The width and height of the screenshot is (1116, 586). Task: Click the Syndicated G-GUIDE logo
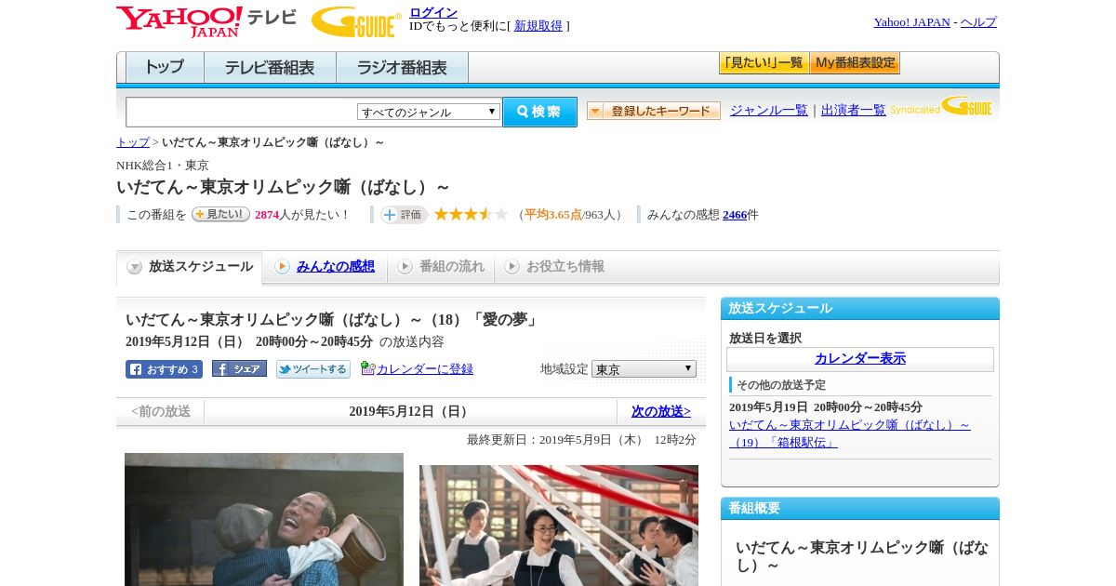941,106
